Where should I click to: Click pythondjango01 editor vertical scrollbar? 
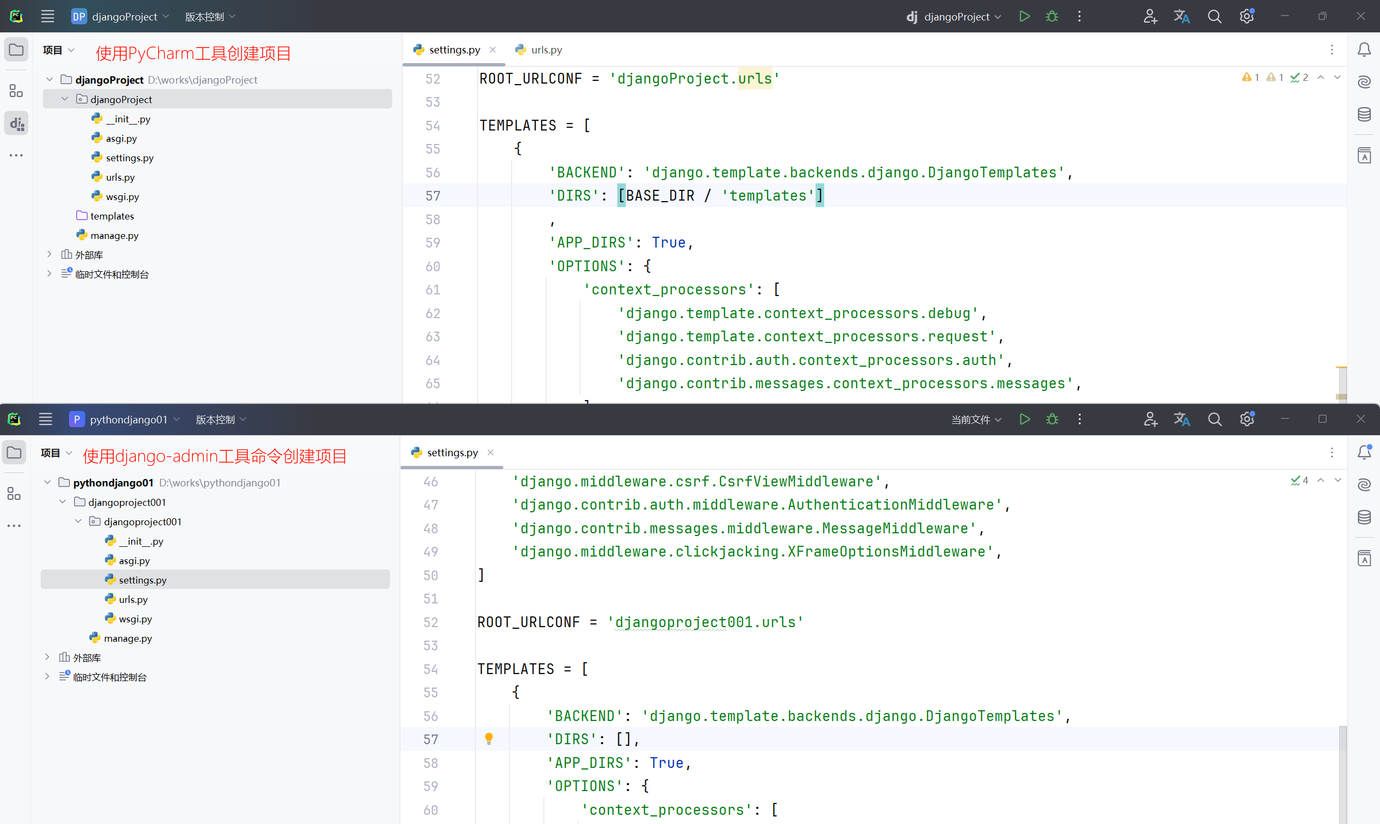1342,774
